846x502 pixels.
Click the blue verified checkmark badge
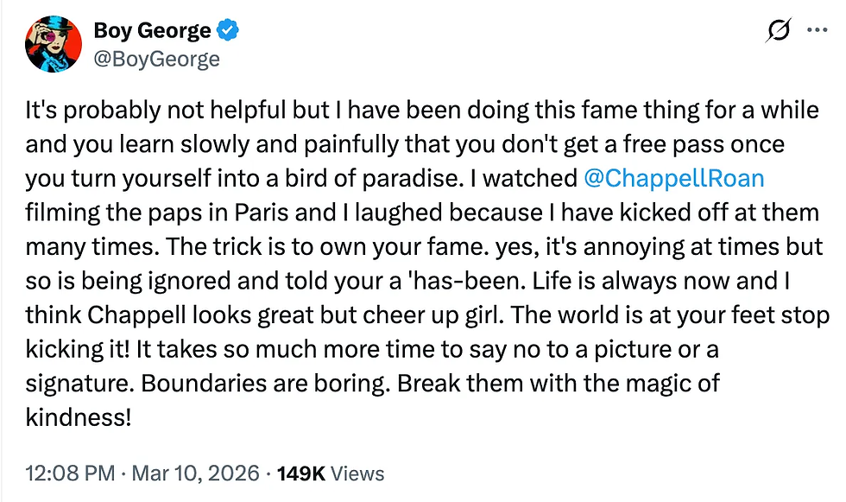pos(228,32)
